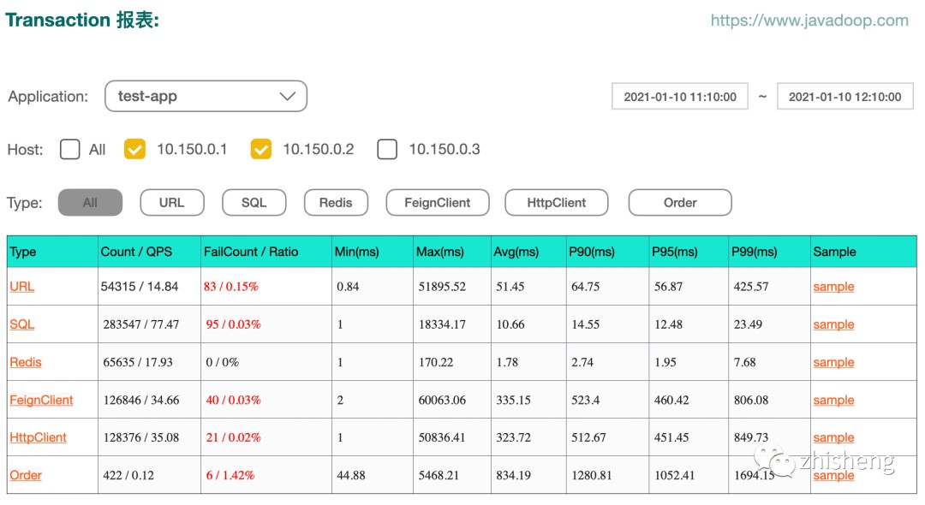Viewport: 925px width, 505px height.
Task: Filter by Order type button
Action: 680,203
